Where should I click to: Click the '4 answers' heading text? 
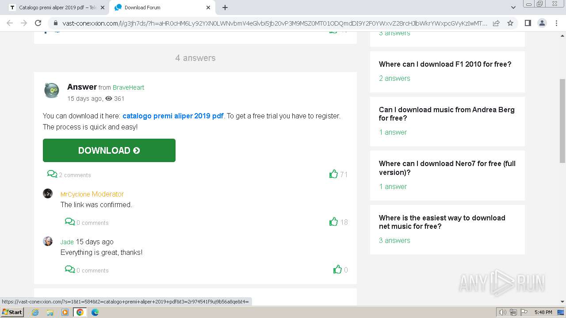[x=195, y=58]
